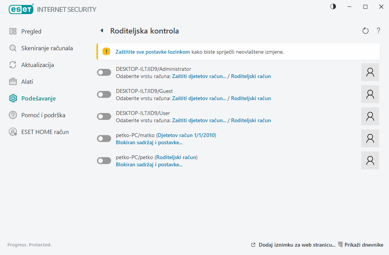
Task: Click user icon for petko-PC/matko
Action: coord(370,139)
